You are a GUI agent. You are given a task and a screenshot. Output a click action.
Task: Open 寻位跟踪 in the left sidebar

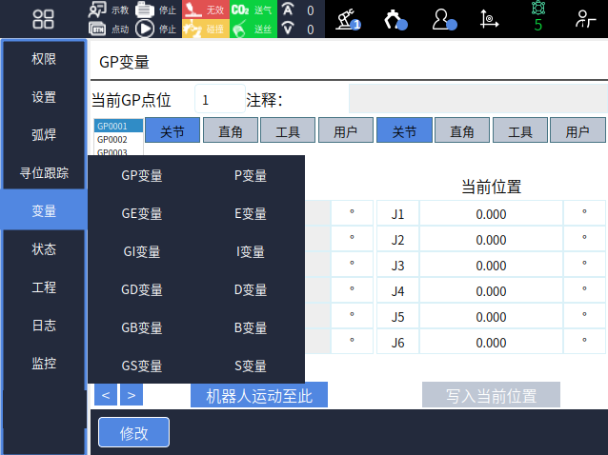[x=44, y=172]
